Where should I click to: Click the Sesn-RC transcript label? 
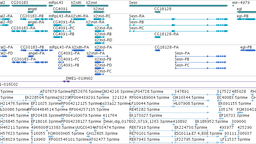[137, 28]
